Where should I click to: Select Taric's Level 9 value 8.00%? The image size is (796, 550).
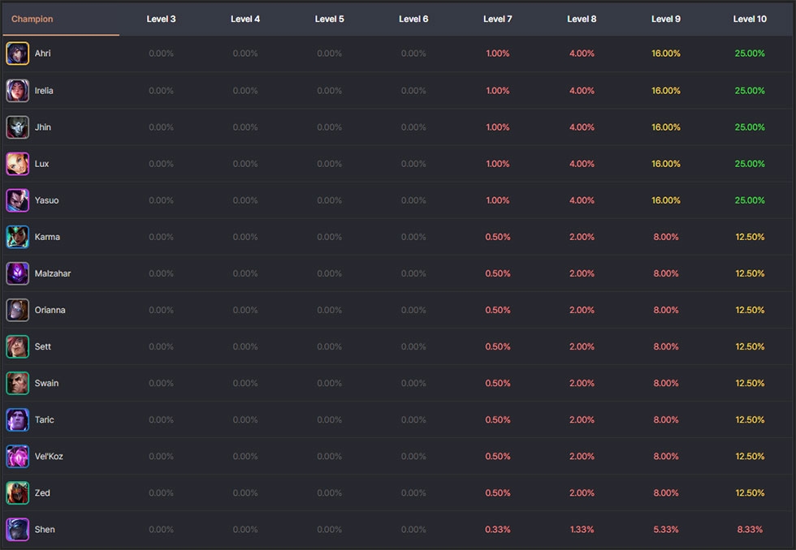(666, 419)
